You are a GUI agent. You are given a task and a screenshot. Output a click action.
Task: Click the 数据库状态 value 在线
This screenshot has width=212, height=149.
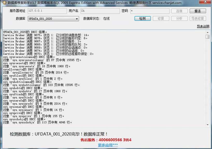[106, 18]
